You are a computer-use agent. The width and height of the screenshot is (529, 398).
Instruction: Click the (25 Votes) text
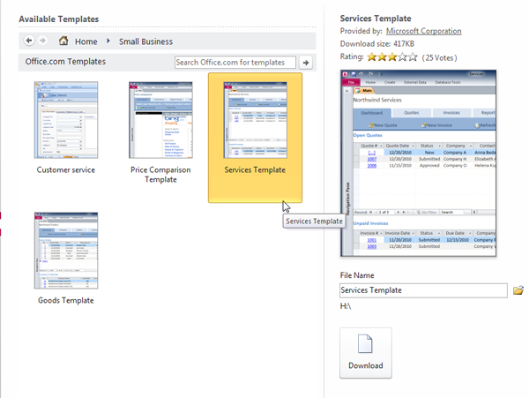(440, 57)
